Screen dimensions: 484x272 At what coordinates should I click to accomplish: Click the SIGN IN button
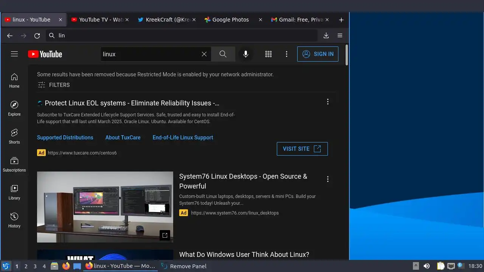tap(318, 54)
